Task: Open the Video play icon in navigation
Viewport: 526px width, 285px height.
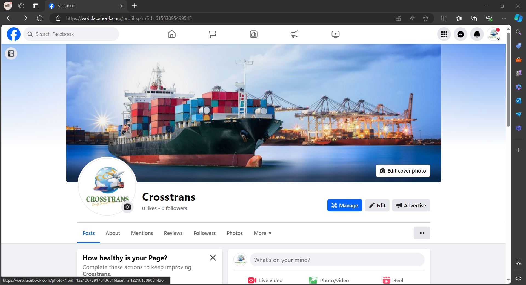Action: pyautogui.click(x=335, y=34)
